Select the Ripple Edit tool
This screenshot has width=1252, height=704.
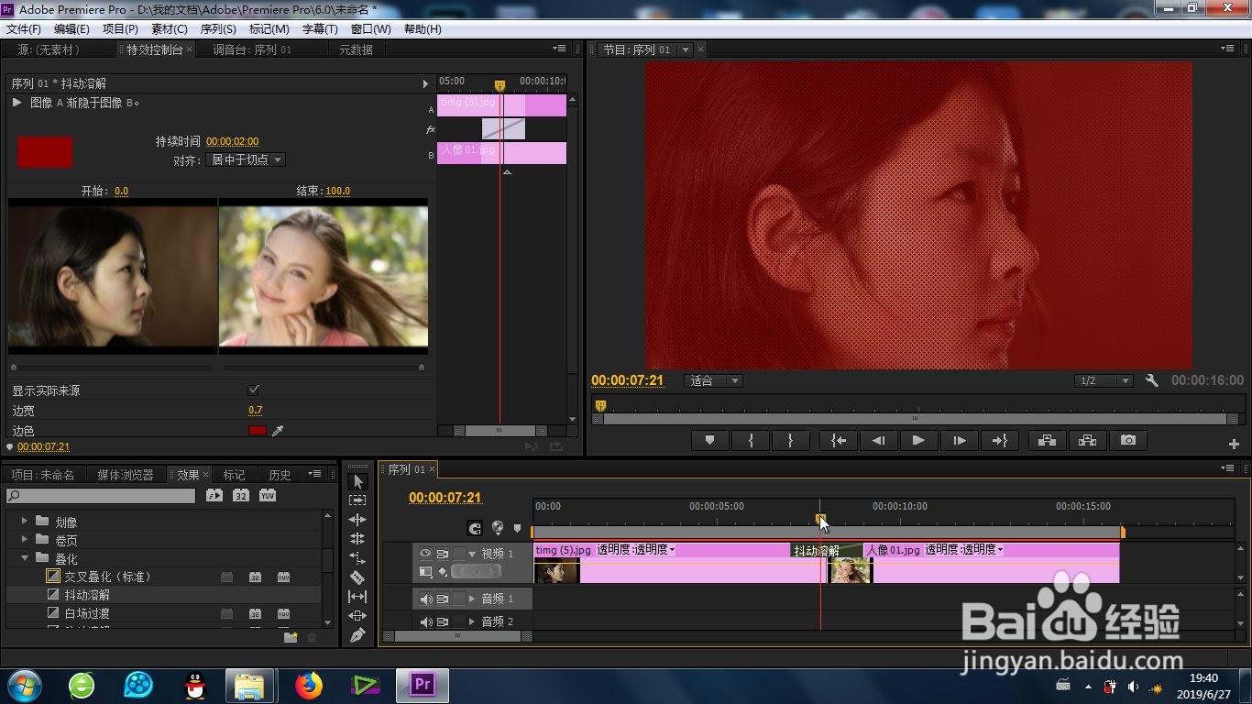tap(357, 520)
